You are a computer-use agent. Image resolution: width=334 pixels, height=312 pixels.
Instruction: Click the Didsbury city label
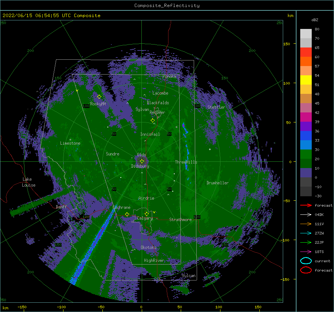140,166
